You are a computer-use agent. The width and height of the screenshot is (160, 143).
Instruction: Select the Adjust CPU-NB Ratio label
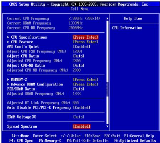click(x=26, y=66)
